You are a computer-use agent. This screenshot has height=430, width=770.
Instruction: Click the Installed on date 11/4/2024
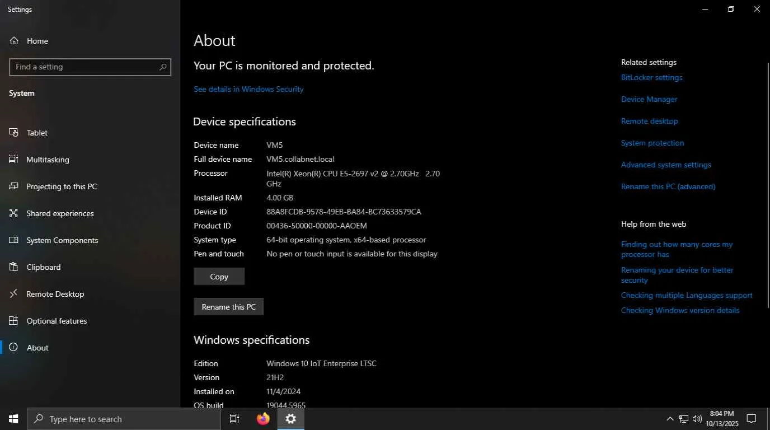(283, 391)
